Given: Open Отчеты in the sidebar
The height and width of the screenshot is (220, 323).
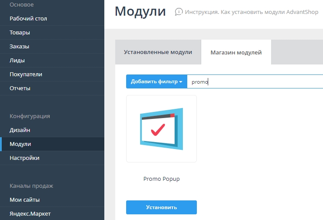Looking at the screenshot, I should (20, 88).
